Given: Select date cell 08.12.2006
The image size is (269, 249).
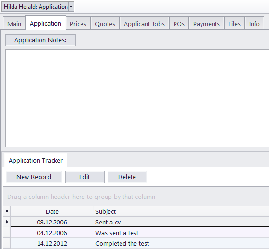Looking at the screenshot, I should (52, 222).
